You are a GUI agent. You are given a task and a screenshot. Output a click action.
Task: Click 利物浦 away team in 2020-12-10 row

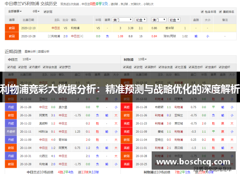point(75,28)
